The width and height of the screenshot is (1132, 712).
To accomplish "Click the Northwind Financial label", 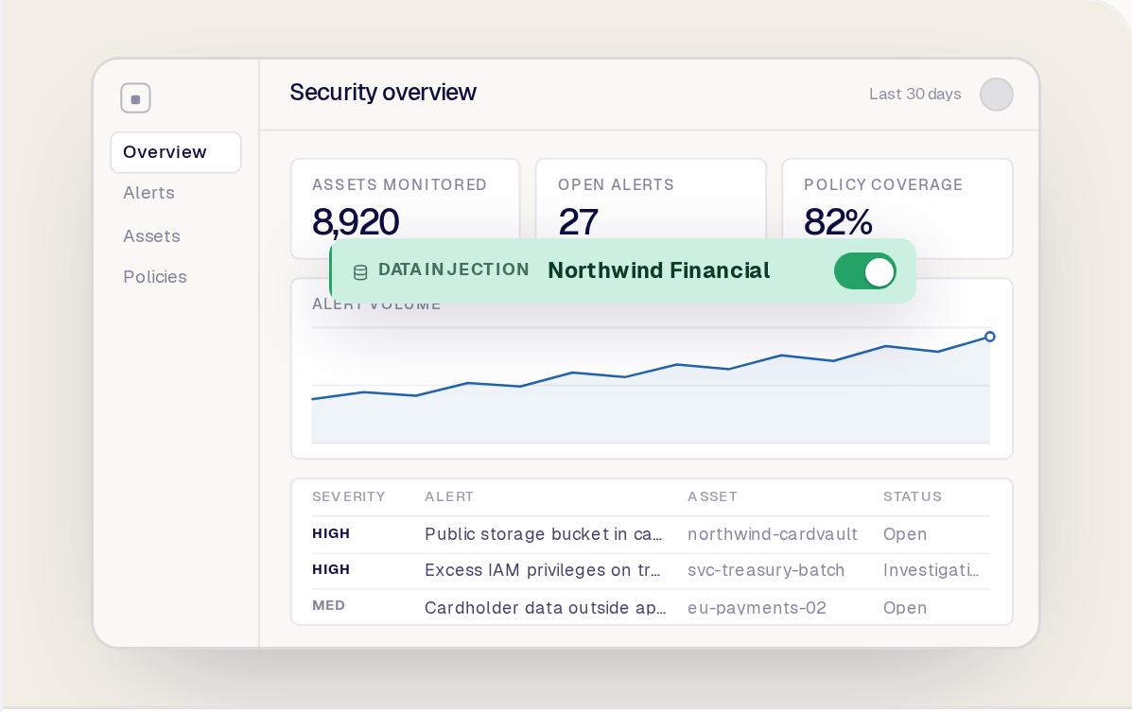I will pos(658,270).
